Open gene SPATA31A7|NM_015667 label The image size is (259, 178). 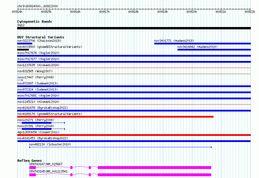click(x=46, y=164)
